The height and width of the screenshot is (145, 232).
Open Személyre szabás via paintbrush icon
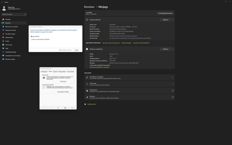tap(3, 34)
